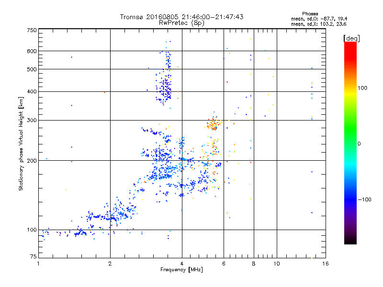The image size is (383, 287).
Task: Click the blue echo trace just below 100 km
Action: [80, 233]
